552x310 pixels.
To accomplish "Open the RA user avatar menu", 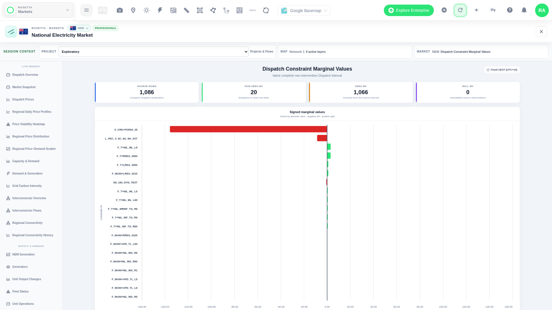I will (x=542, y=10).
